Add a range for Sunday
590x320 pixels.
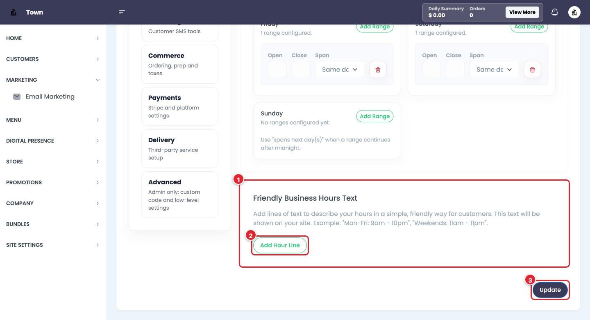point(375,116)
